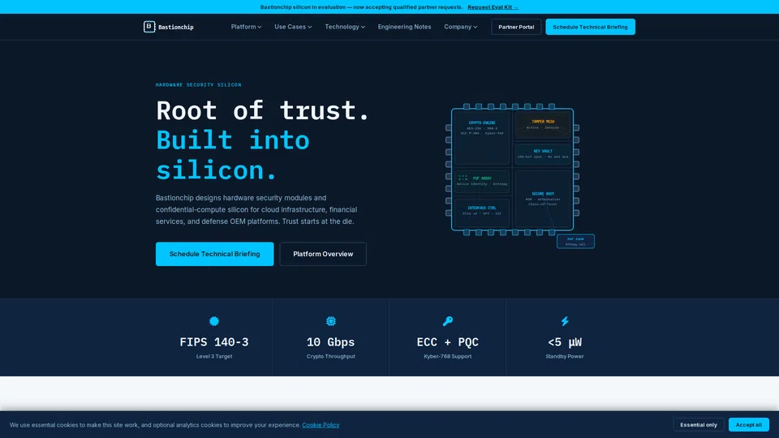Select the Key Vault block on the chip
The image size is (779, 438).
tap(543, 154)
